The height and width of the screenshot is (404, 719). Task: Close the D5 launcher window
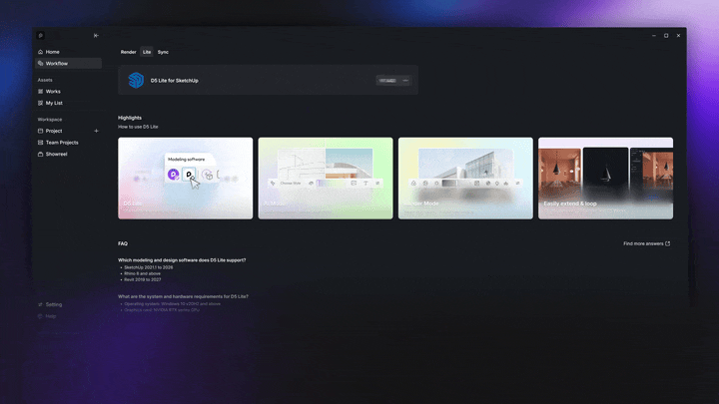pyautogui.click(x=679, y=35)
